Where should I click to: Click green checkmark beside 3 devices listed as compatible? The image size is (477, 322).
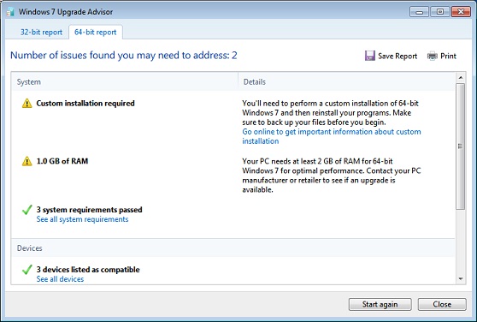click(x=27, y=269)
